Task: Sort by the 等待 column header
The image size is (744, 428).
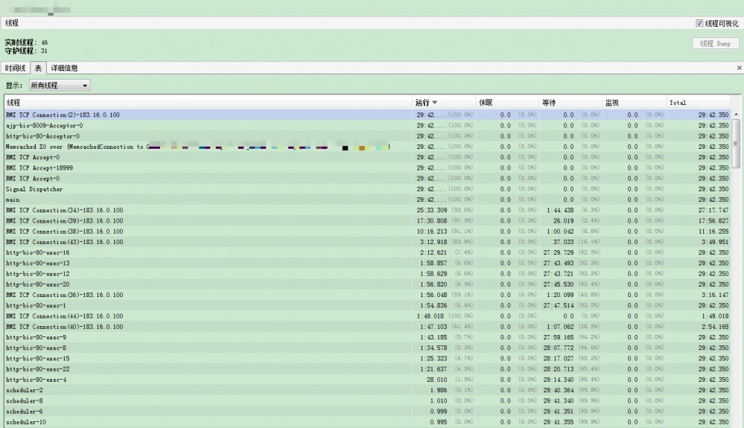Action: [570, 103]
